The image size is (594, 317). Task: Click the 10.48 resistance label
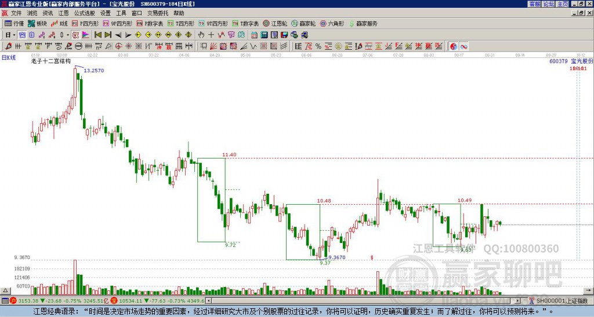tap(324, 201)
